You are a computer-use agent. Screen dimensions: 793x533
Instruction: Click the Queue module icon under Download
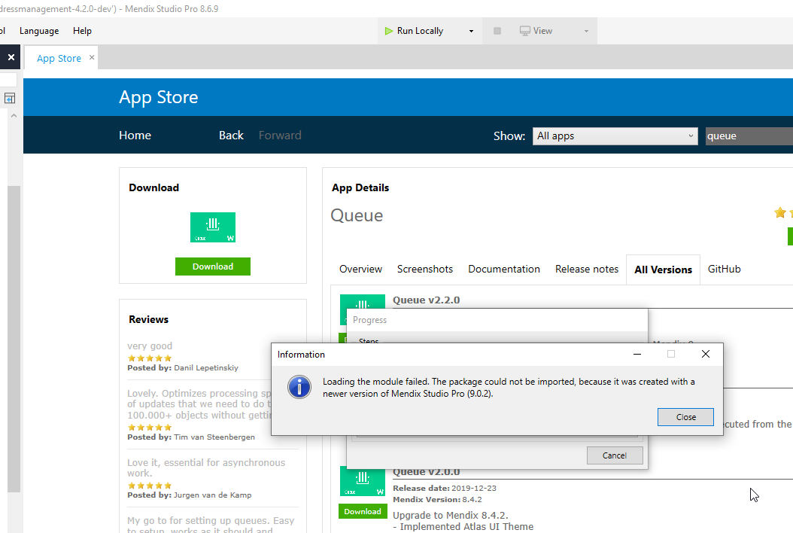[x=212, y=227]
